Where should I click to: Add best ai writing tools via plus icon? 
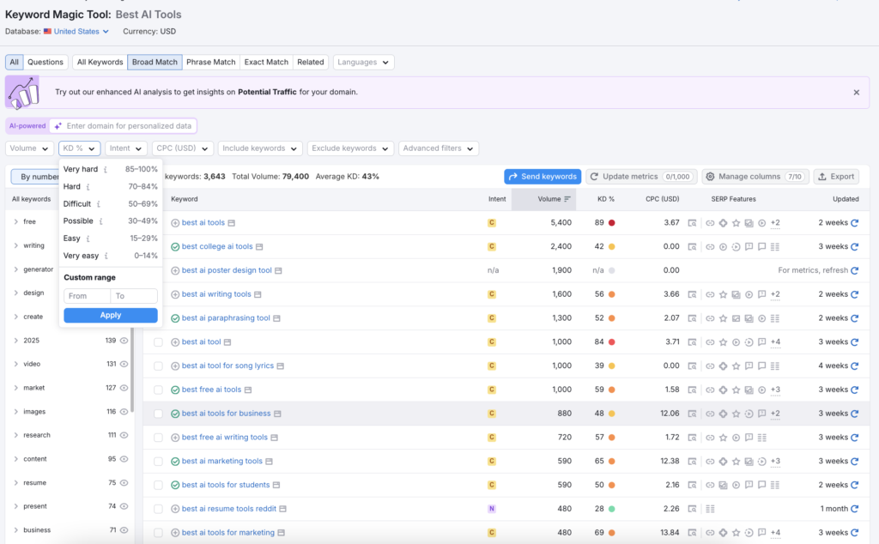(175, 294)
